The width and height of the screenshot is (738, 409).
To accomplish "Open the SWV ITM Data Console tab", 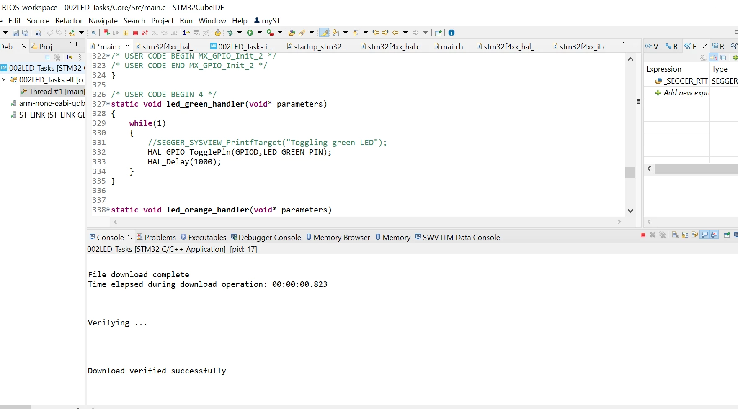I will pos(457,237).
